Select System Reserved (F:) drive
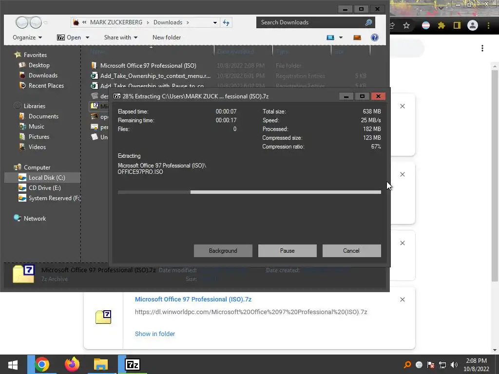The width and height of the screenshot is (499, 374). tap(54, 198)
